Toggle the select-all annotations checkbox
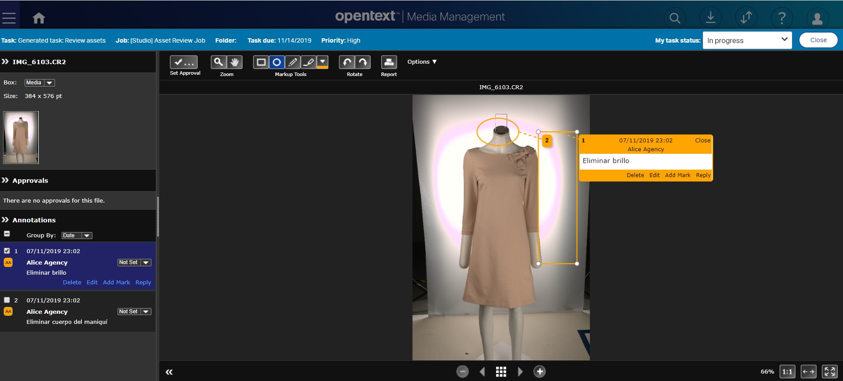The height and width of the screenshot is (381, 843). point(7,234)
